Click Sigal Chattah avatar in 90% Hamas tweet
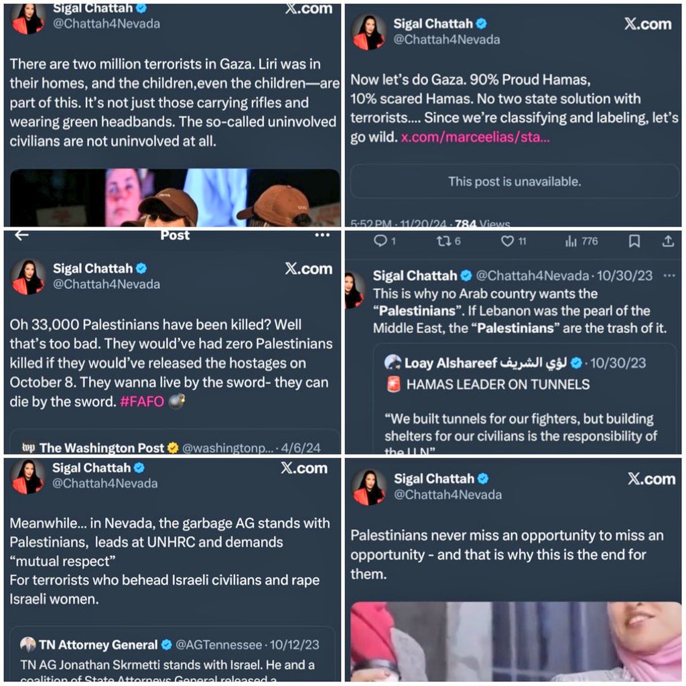The image size is (686, 686). (368, 31)
